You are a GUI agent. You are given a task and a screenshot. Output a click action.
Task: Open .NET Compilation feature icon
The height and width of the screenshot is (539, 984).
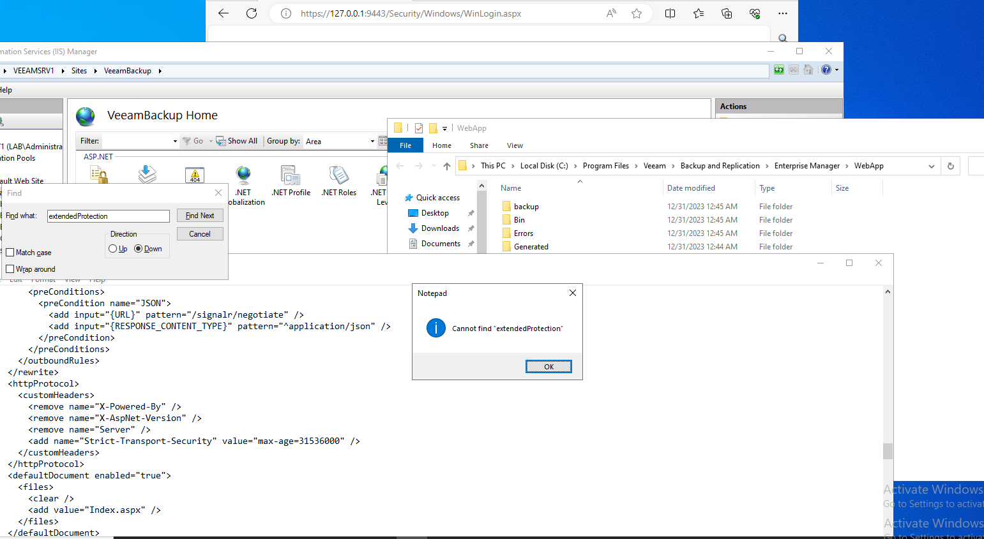(x=148, y=175)
